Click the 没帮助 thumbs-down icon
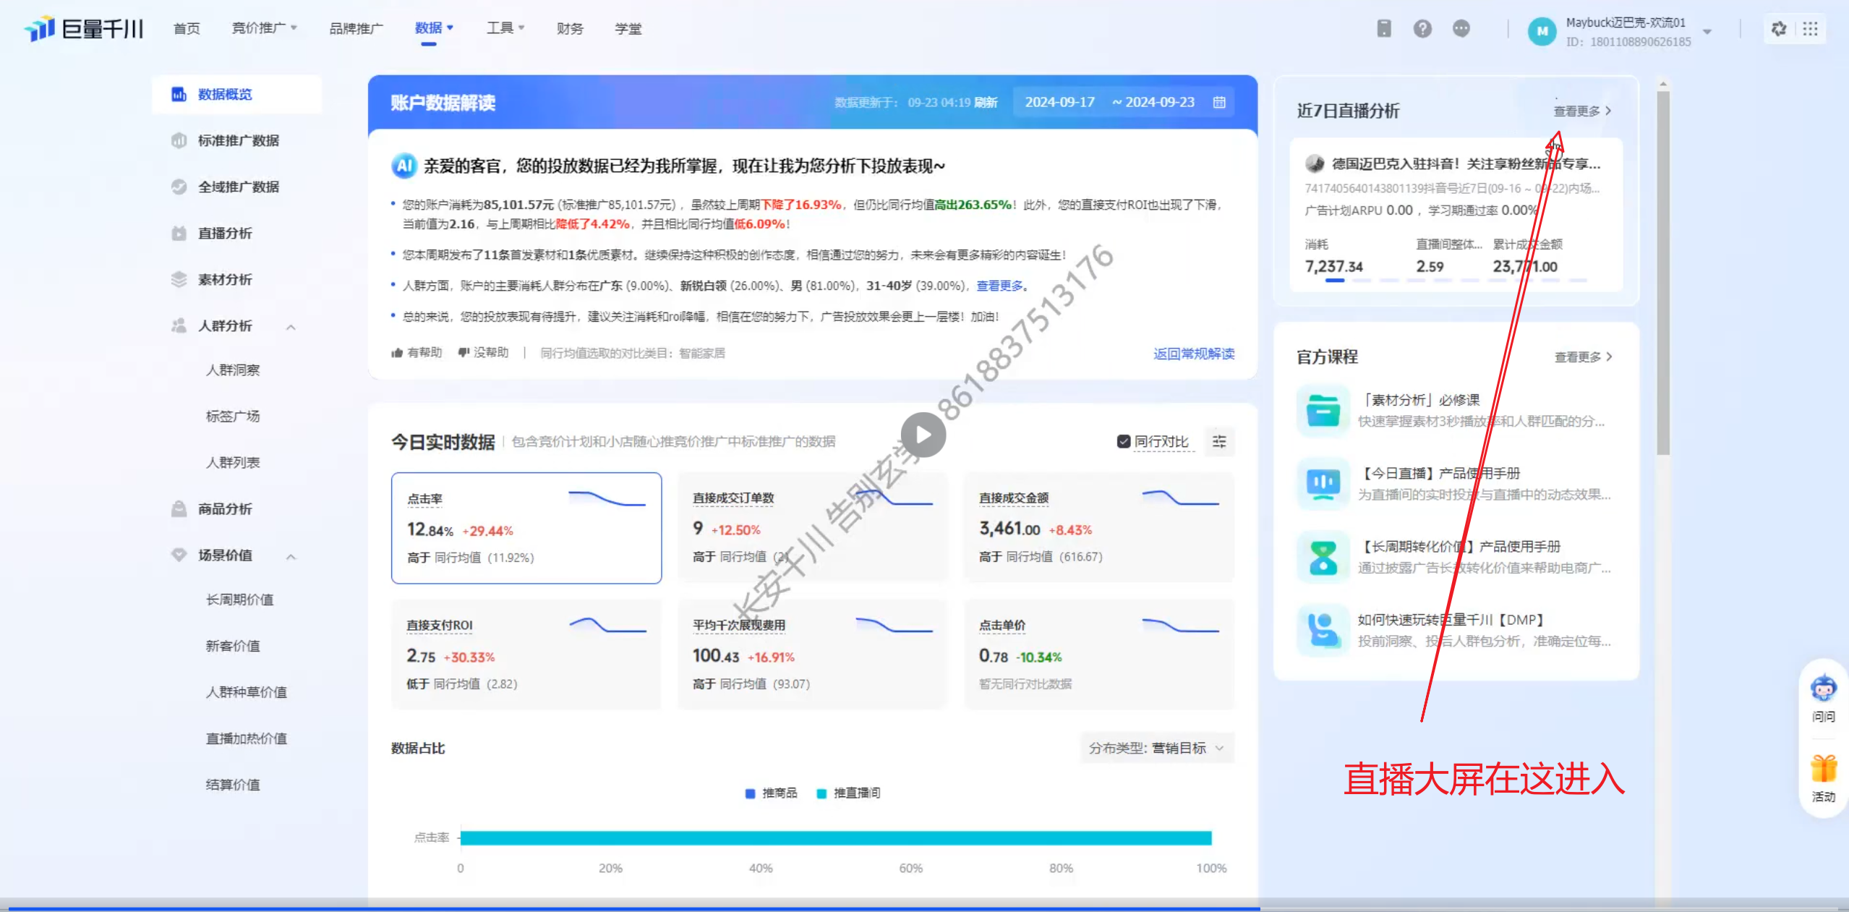Screen dimensions: 1849x912 (x=464, y=353)
